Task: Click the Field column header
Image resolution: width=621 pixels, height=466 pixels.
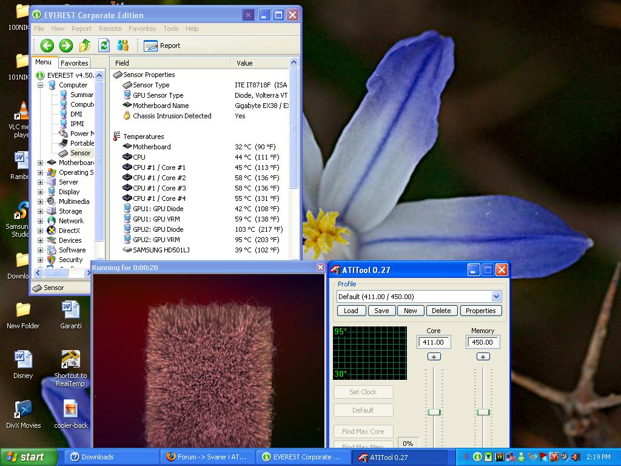Action: pyautogui.click(x=170, y=63)
